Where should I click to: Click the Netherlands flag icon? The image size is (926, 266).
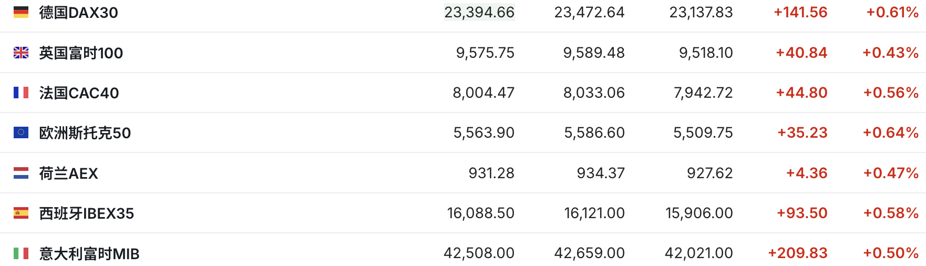(21, 173)
